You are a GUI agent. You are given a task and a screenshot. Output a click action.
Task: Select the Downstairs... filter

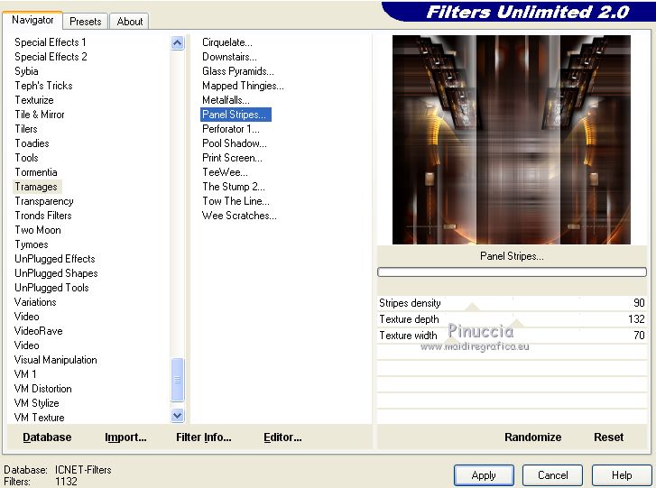[229, 57]
